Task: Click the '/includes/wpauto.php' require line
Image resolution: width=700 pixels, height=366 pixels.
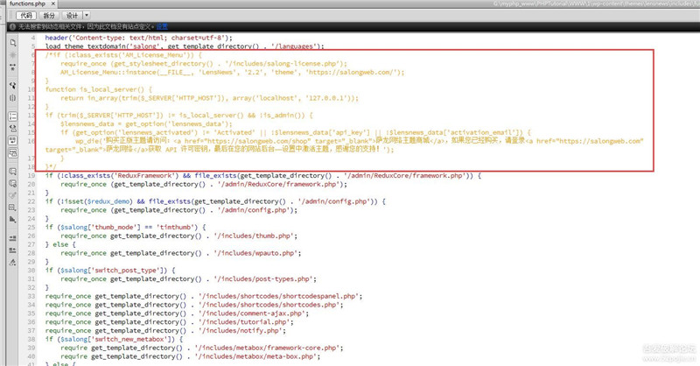Action: pyautogui.click(x=181, y=253)
